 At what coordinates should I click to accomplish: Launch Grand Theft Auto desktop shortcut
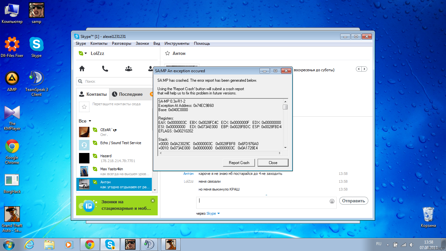[x=12, y=219]
